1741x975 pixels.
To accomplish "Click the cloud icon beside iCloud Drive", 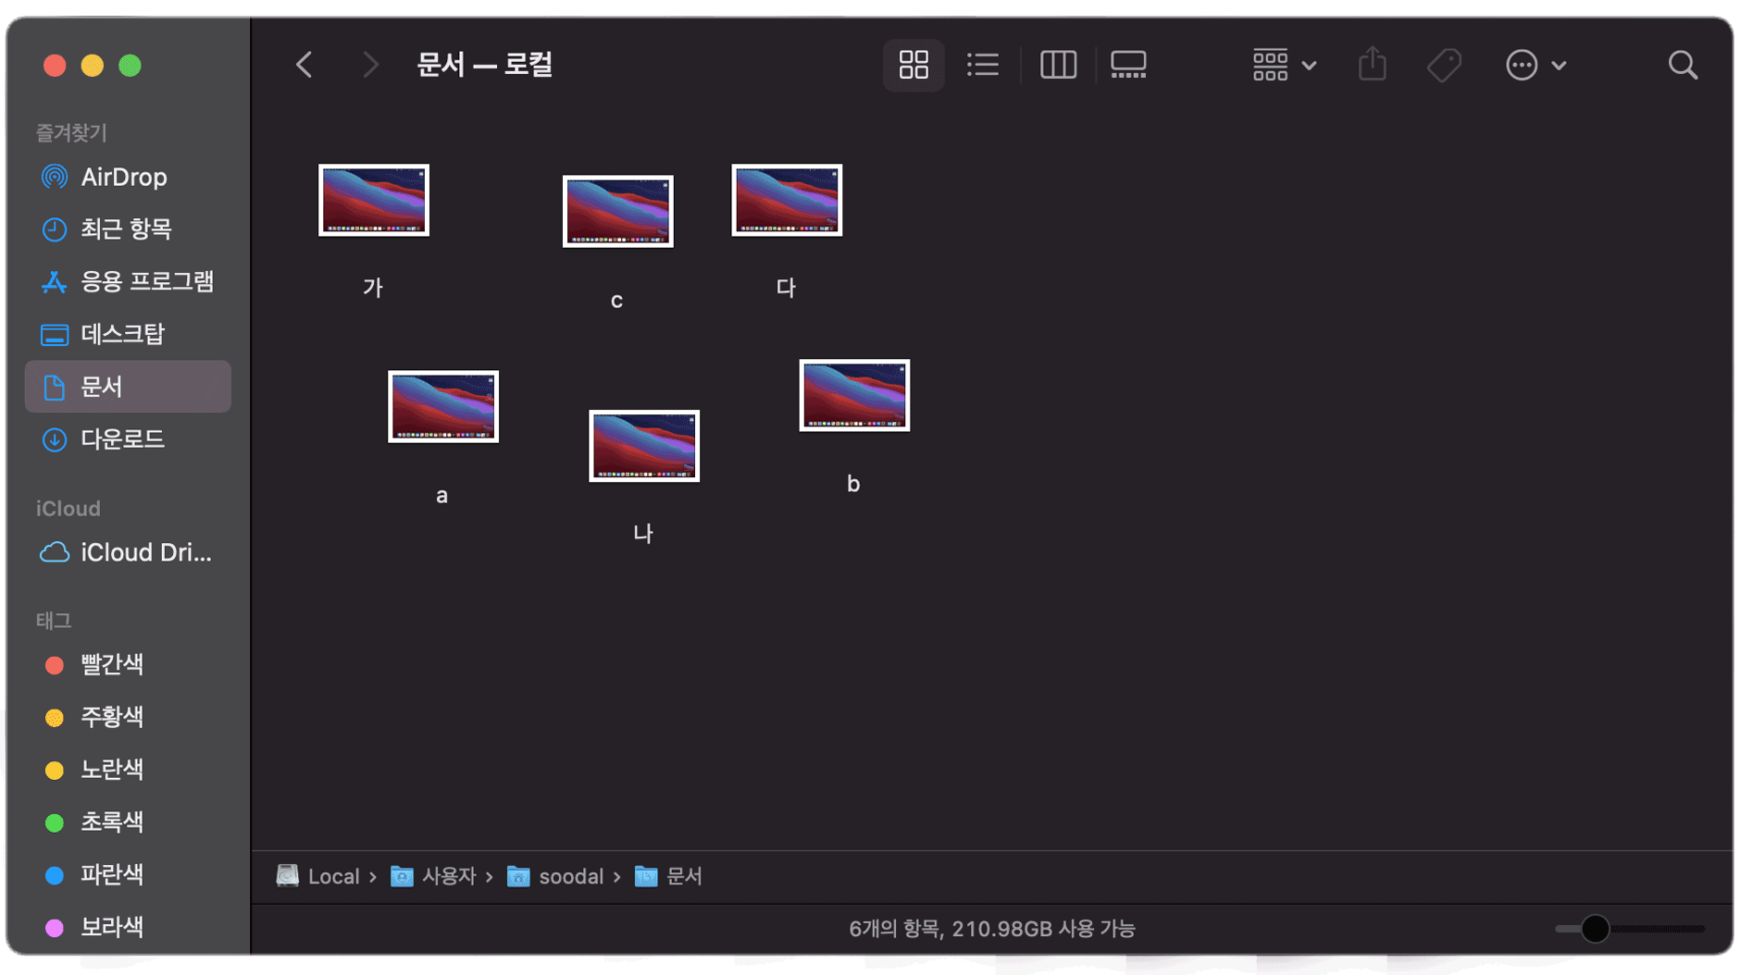I will 55,552.
